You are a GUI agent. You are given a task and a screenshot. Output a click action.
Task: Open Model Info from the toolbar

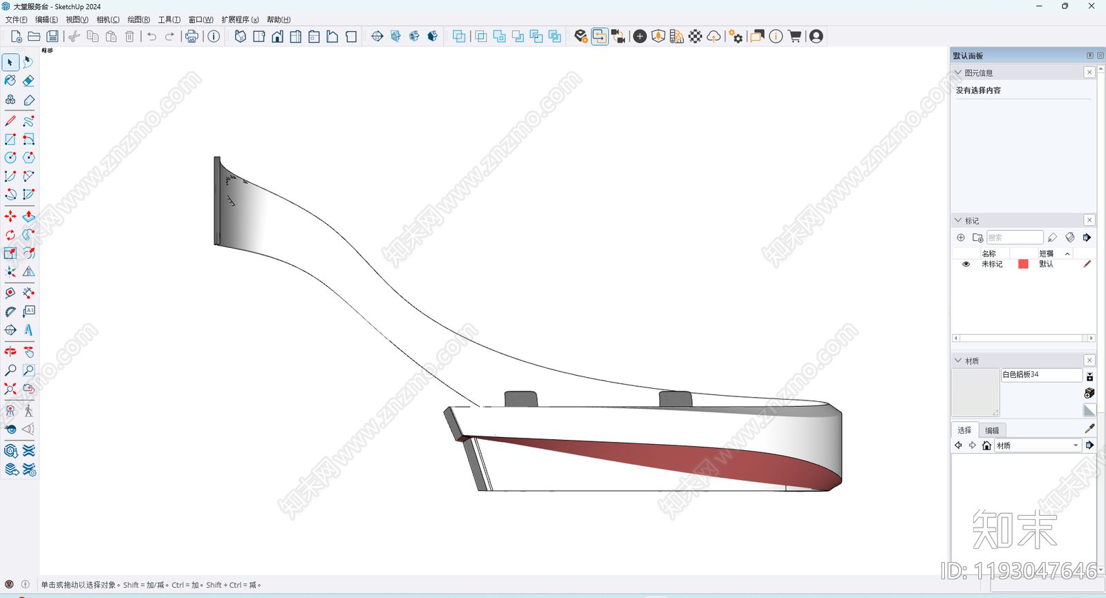click(x=214, y=37)
